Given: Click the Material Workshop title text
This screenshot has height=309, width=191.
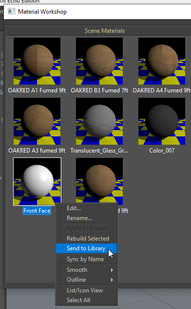Looking at the screenshot, I should pos(42,12).
